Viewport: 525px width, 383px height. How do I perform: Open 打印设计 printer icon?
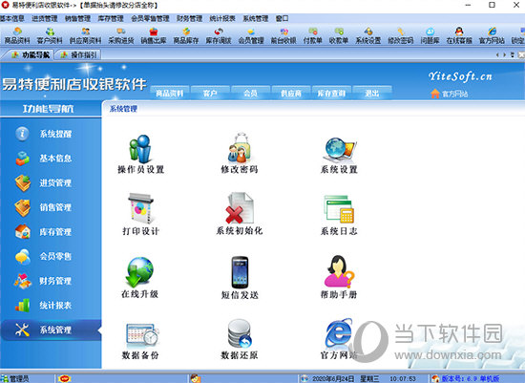pyautogui.click(x=140, y=215)
